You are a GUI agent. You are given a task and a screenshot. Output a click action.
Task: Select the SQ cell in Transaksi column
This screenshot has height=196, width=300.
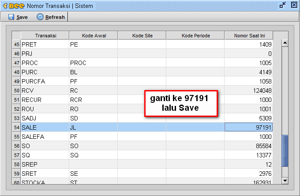click(45, 155)
